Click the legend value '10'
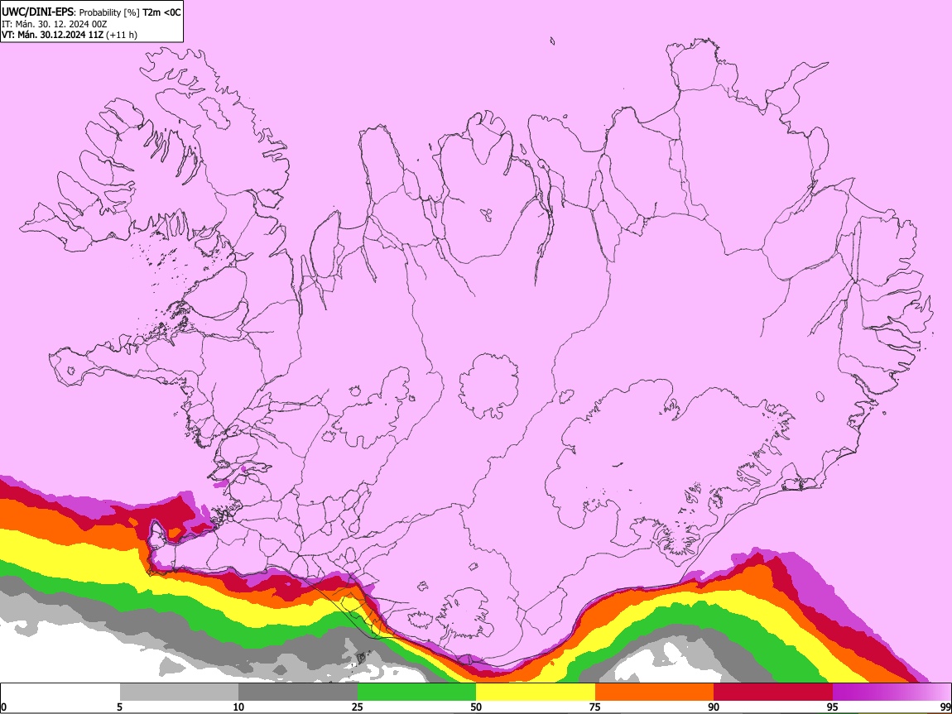This screenshot has height=714, width=952. 238,707
